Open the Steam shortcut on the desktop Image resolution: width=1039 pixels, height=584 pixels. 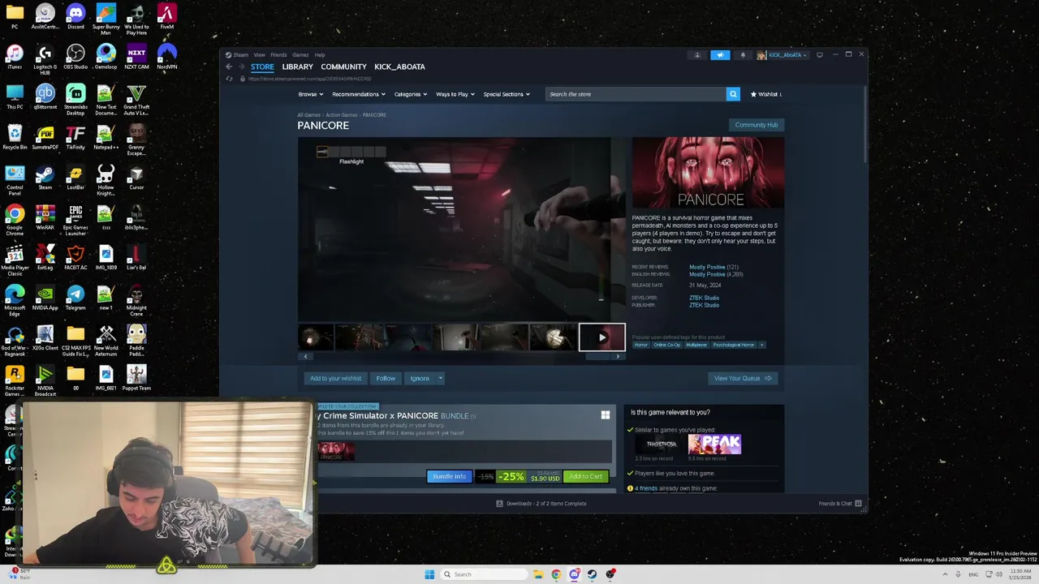(45, 178)
